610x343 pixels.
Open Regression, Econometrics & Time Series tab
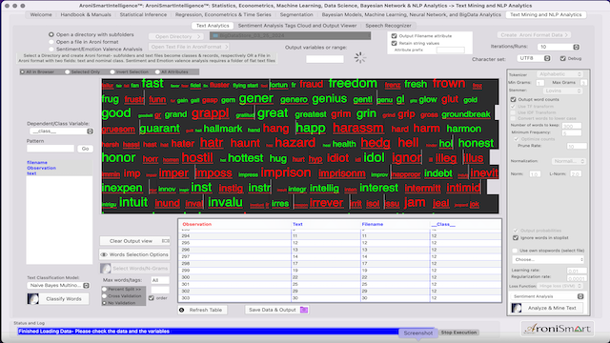click(223, 14)
